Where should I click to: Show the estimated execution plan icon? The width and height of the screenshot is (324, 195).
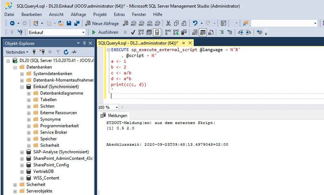141,32
